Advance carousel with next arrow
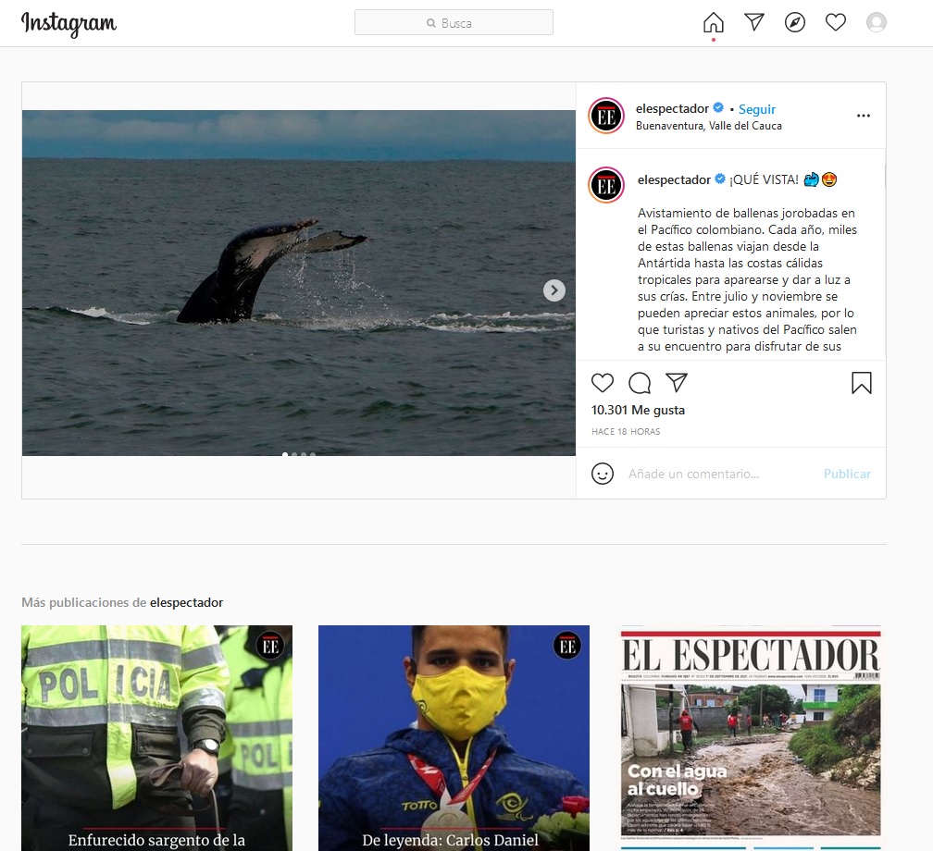The height and width of the screenshot is (851, 933). (554, 290)
